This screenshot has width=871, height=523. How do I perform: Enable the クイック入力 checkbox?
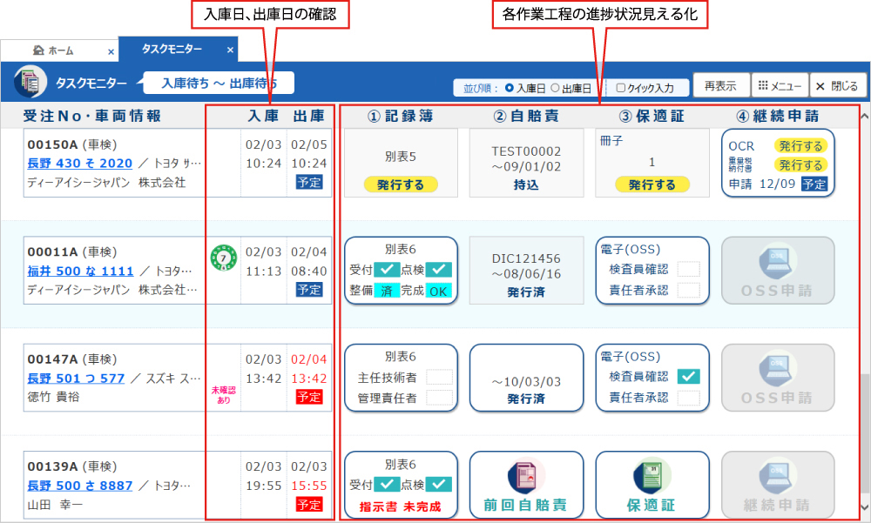(620, 88)
